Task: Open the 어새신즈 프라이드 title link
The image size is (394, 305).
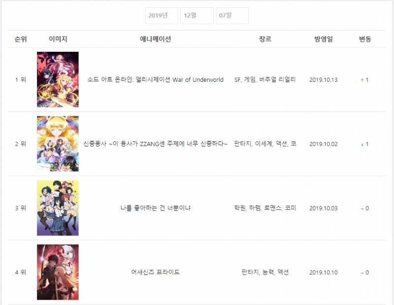Action: [155, 272]
